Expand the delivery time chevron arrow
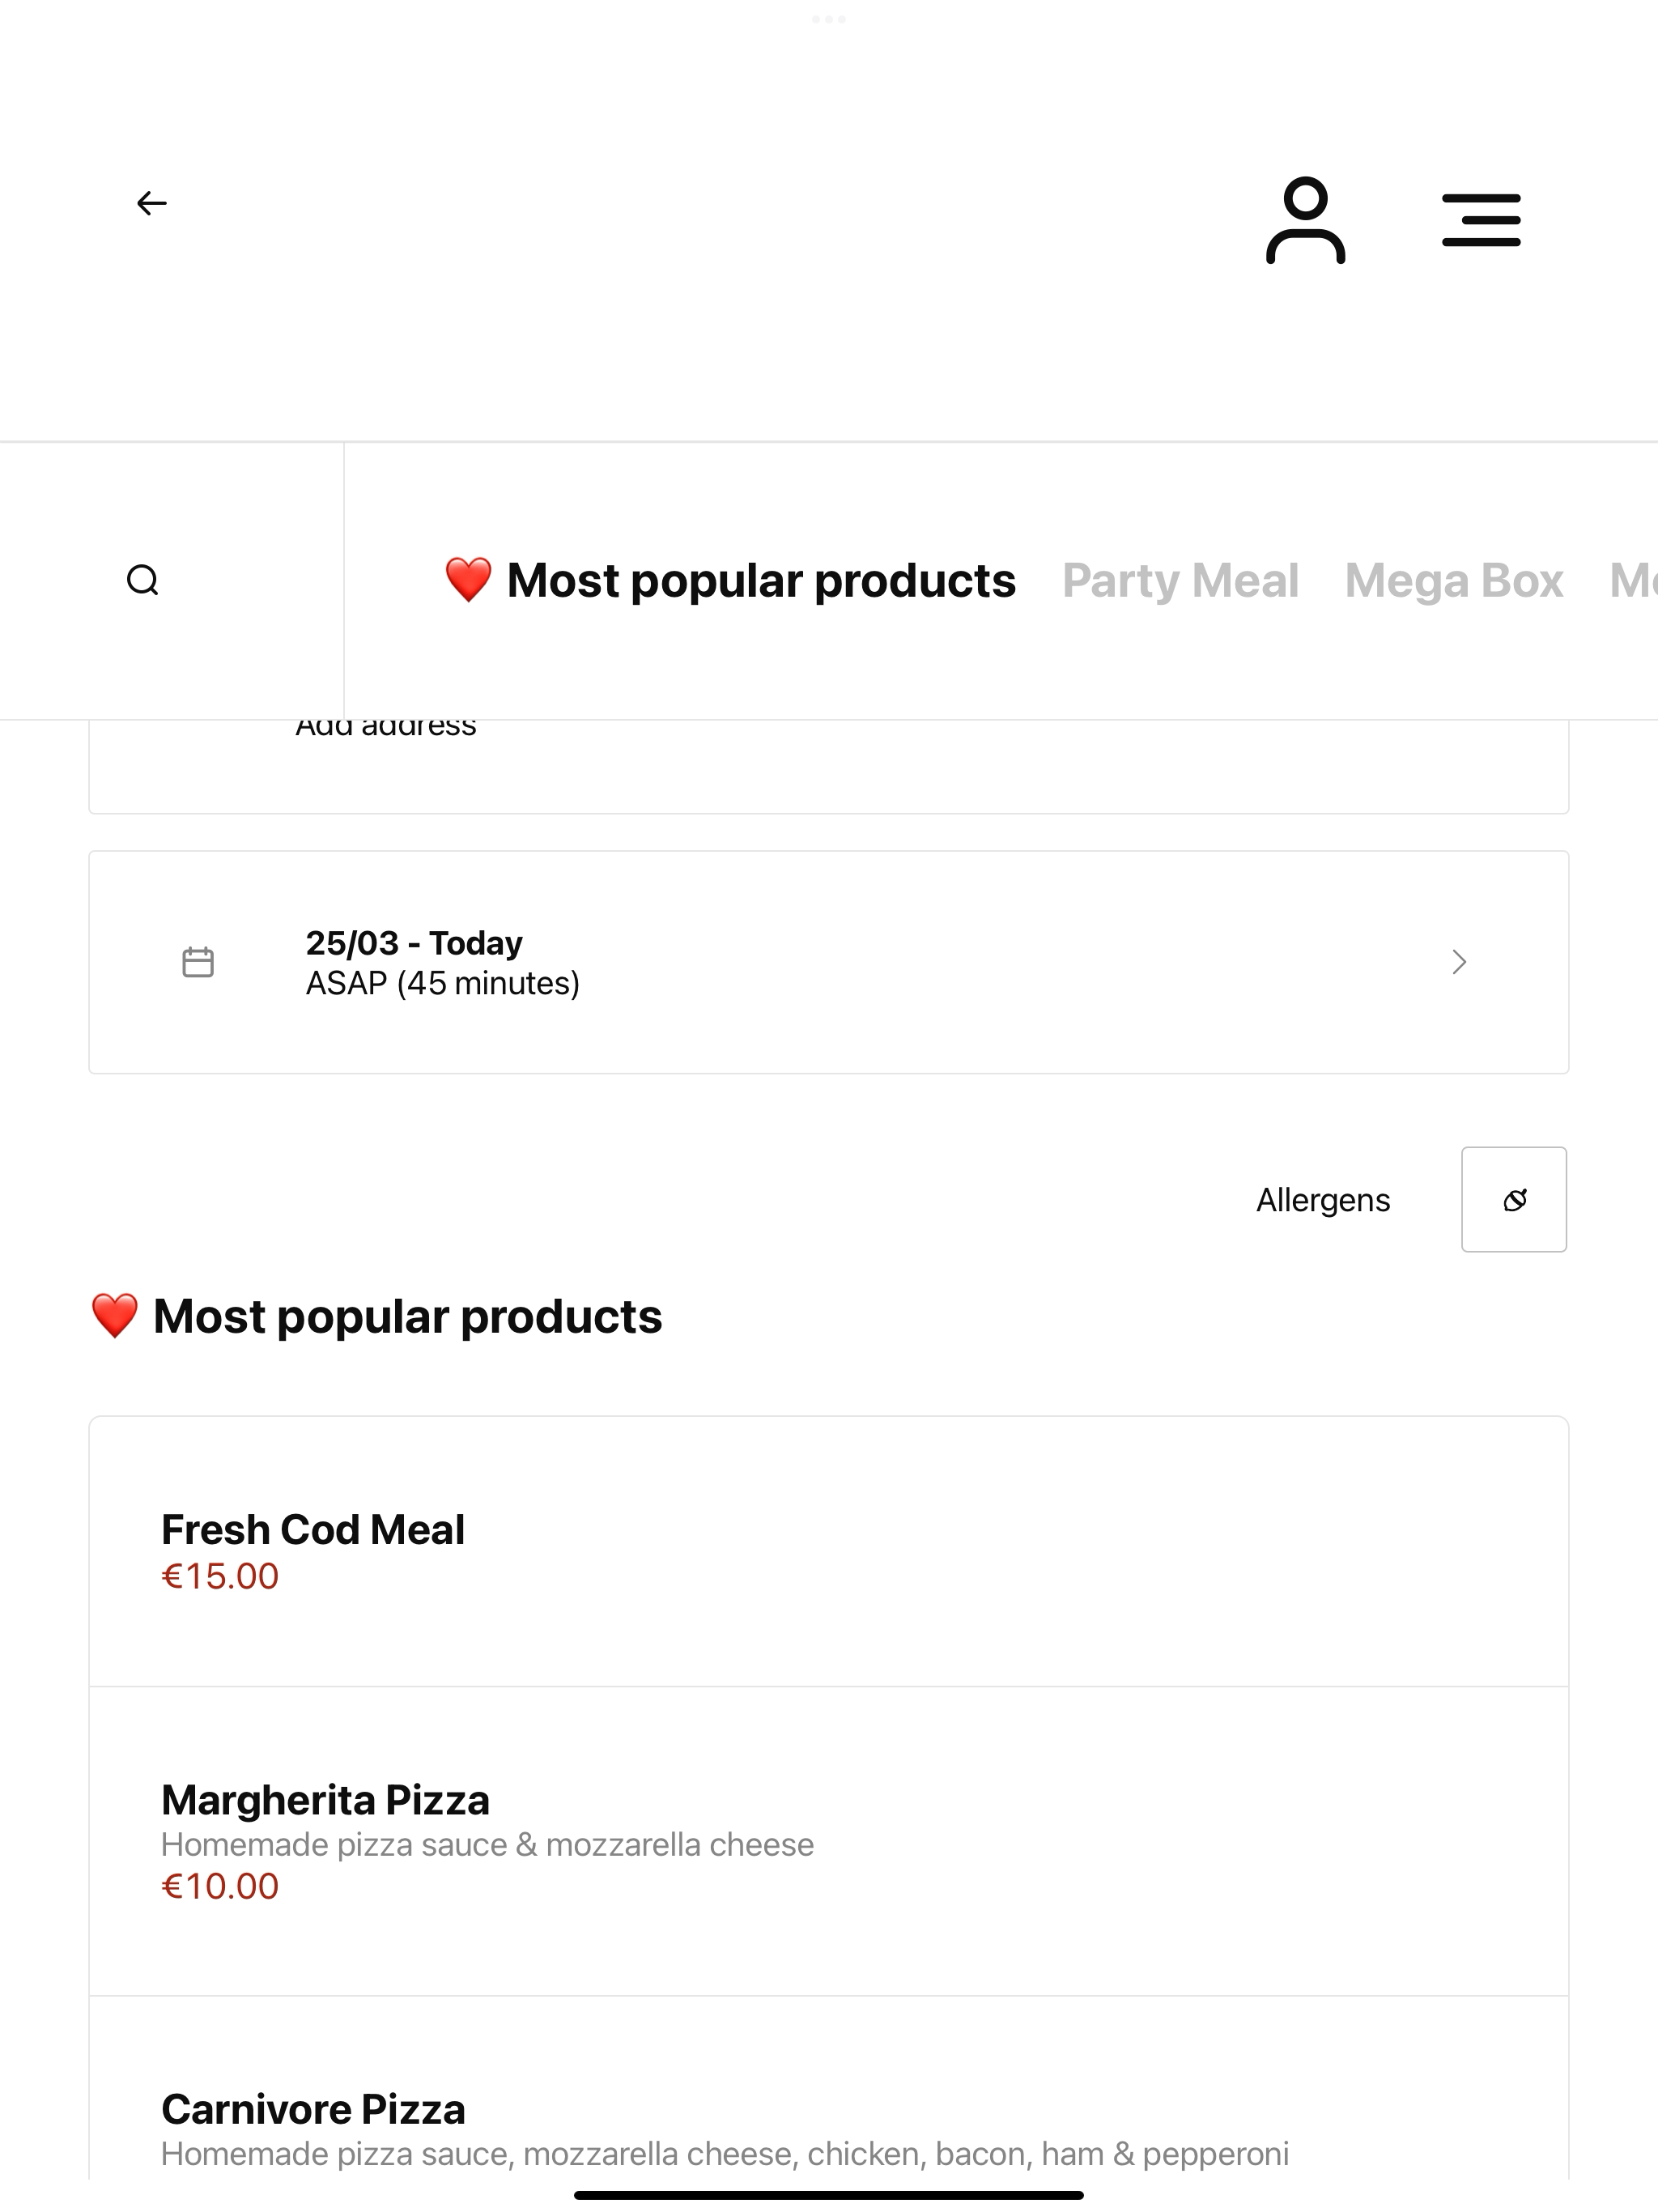Viewport: 1658px width, 2212px height. point(1459,962)
